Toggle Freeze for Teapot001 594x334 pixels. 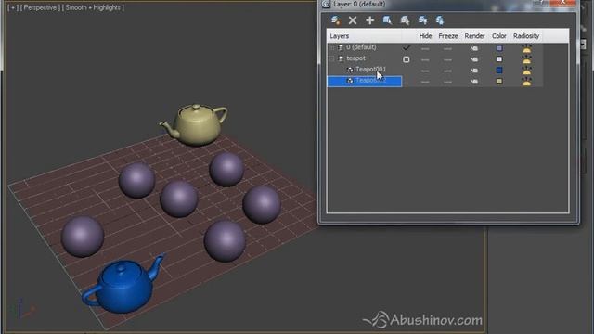point(447,71)
